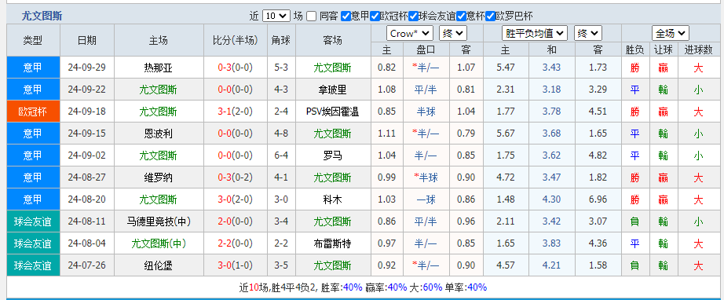Click win rate 胜率 40% in summary
The height and width of the screenshot is (300, 724).
(342, 287)
